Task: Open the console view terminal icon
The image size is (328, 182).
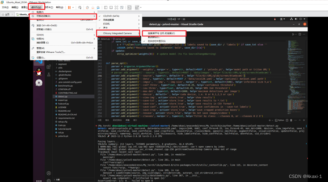Action: 130,7
